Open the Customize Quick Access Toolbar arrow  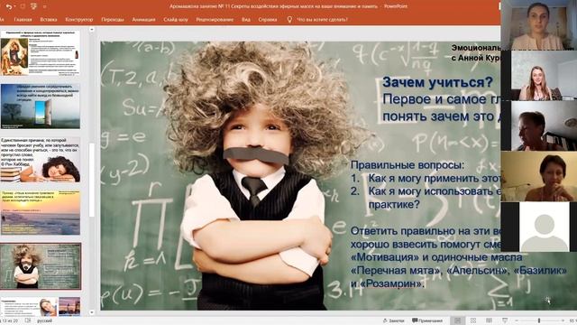pos(45,6)
